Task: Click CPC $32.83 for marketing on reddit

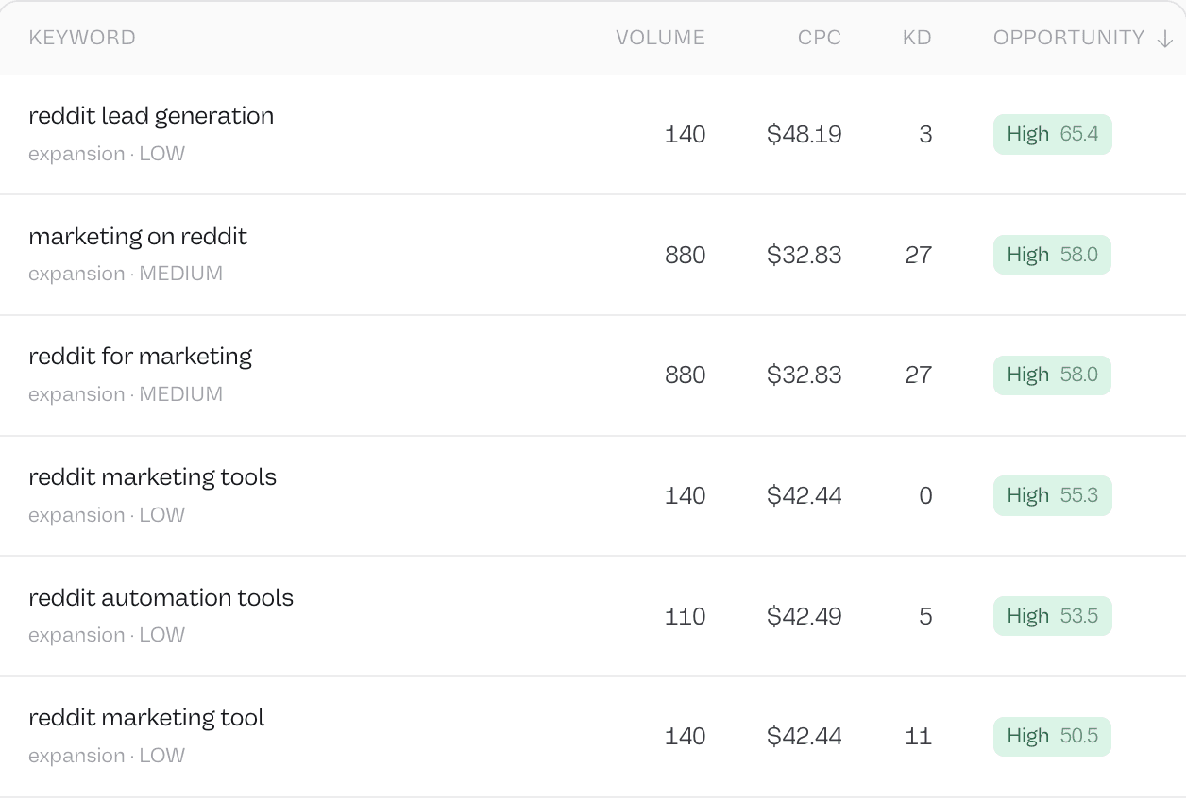Action: coord(805,256)
